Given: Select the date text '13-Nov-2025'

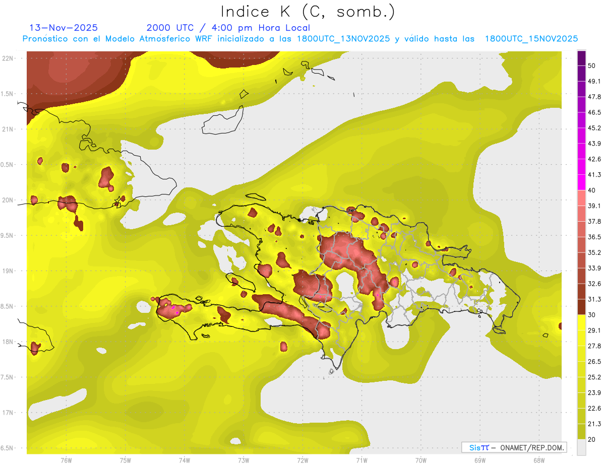Looking at the screenshot, I should [64, 28].
